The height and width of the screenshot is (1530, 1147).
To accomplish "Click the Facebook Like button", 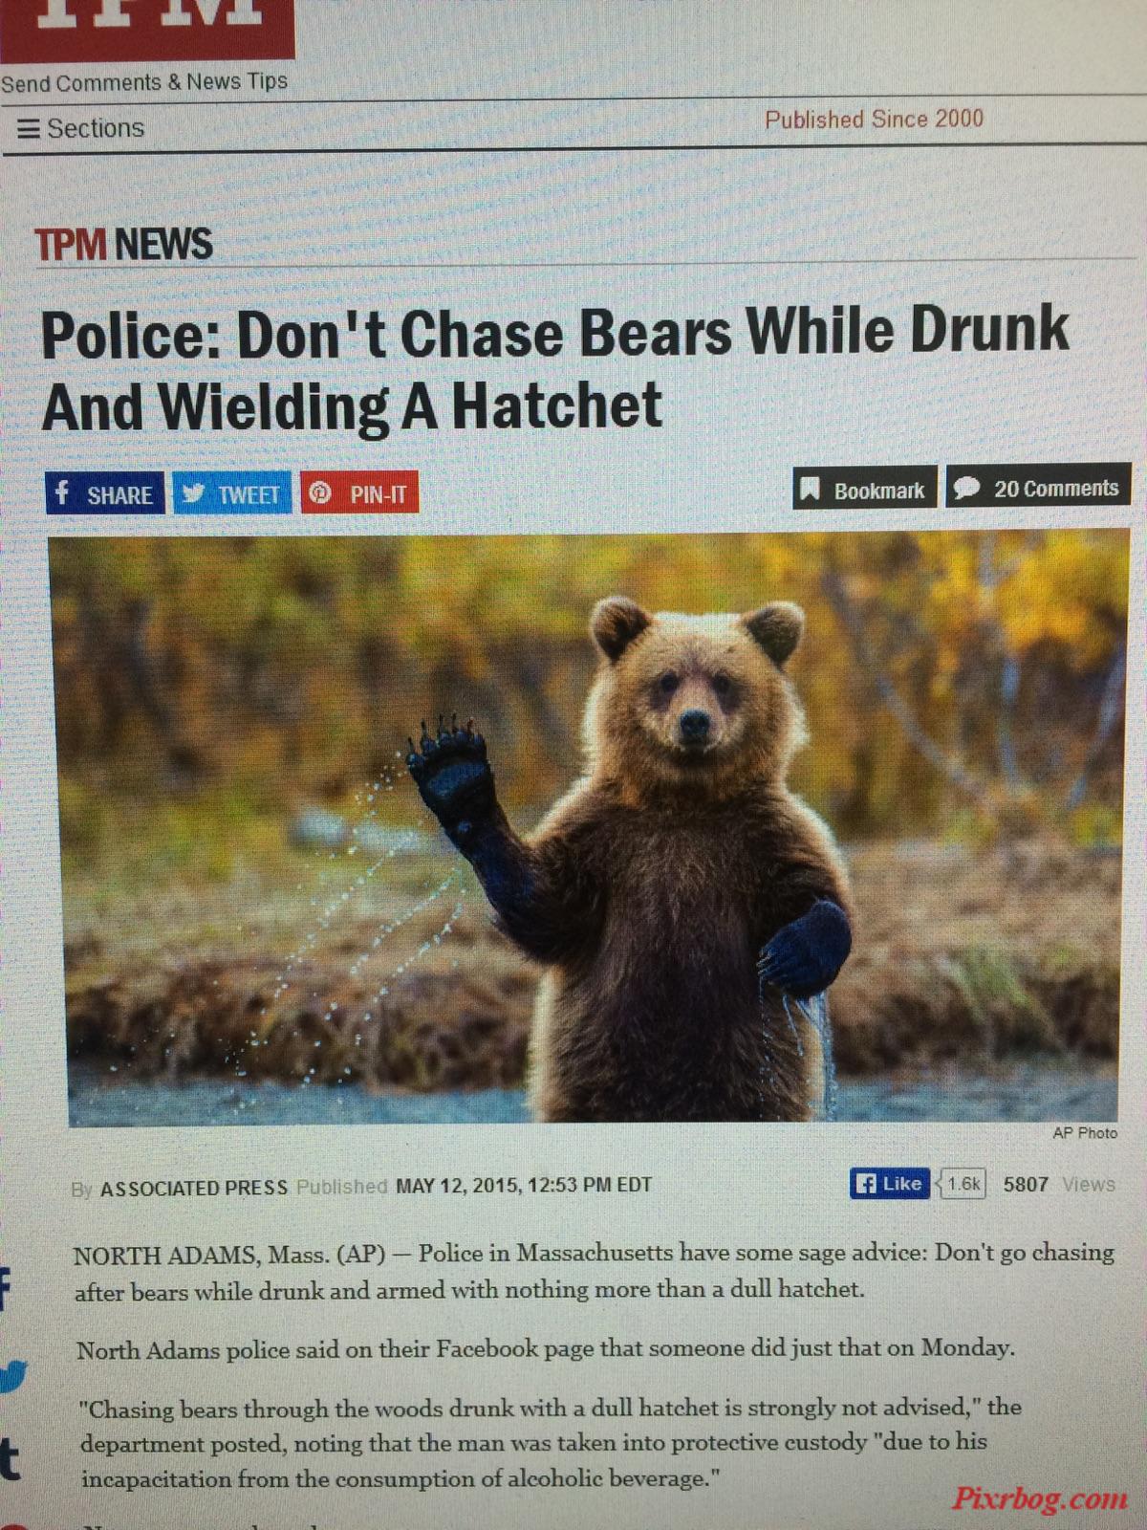I will pyautogui.click(x=889, y=1184).
